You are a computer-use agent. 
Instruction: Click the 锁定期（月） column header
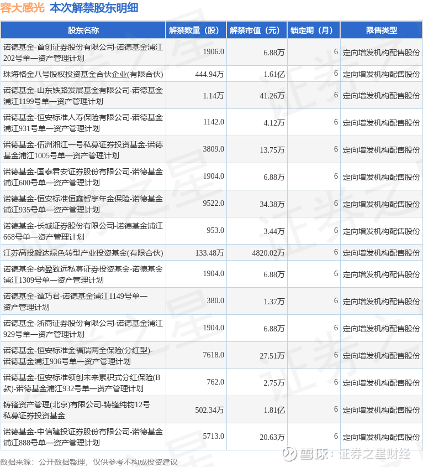click(x=314, y=30)
